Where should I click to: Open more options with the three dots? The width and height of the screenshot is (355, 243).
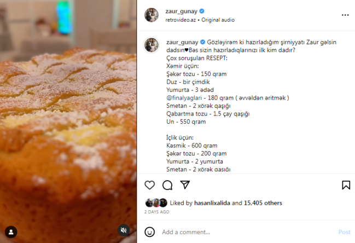coord(345,15)
